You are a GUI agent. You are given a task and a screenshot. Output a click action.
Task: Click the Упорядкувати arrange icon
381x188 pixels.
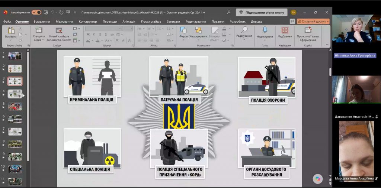pos(199,30)
